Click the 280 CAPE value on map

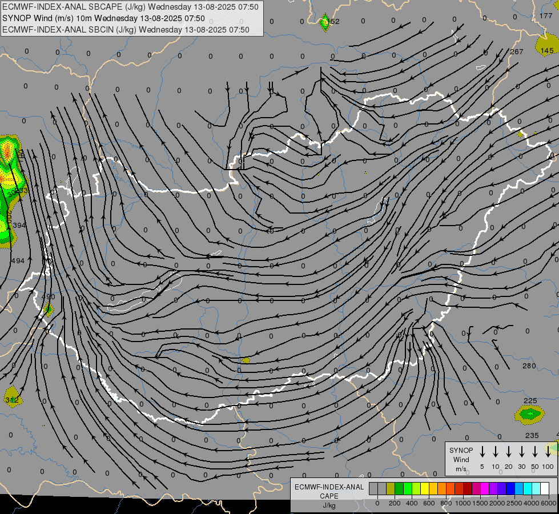click(x=529, y=366)
